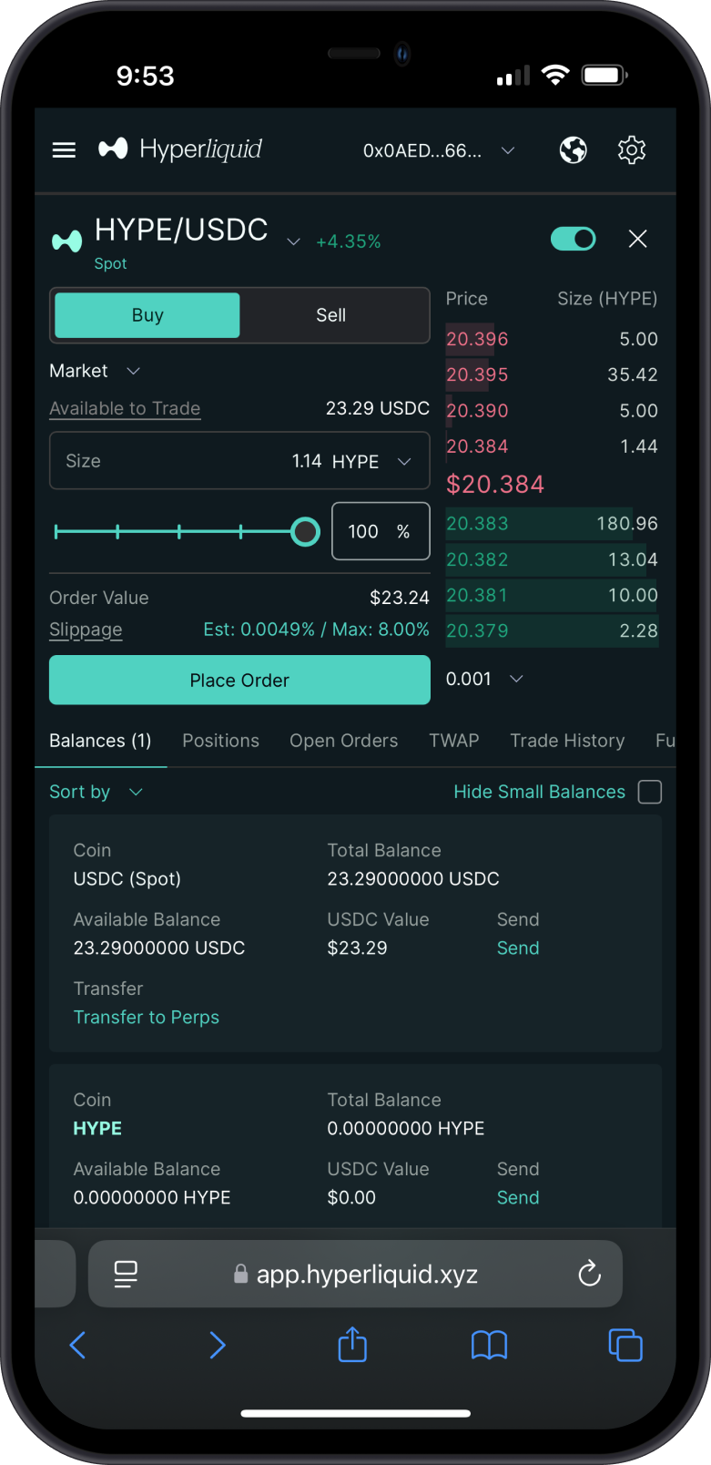Open the Safari share sheet
711x1465 pixels.
coord(352,1344)
